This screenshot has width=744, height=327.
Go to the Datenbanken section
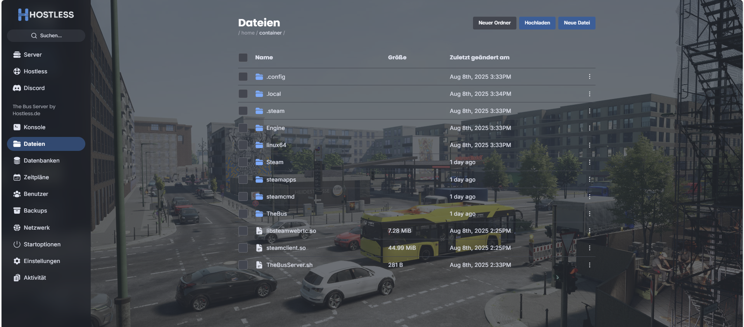46,161
